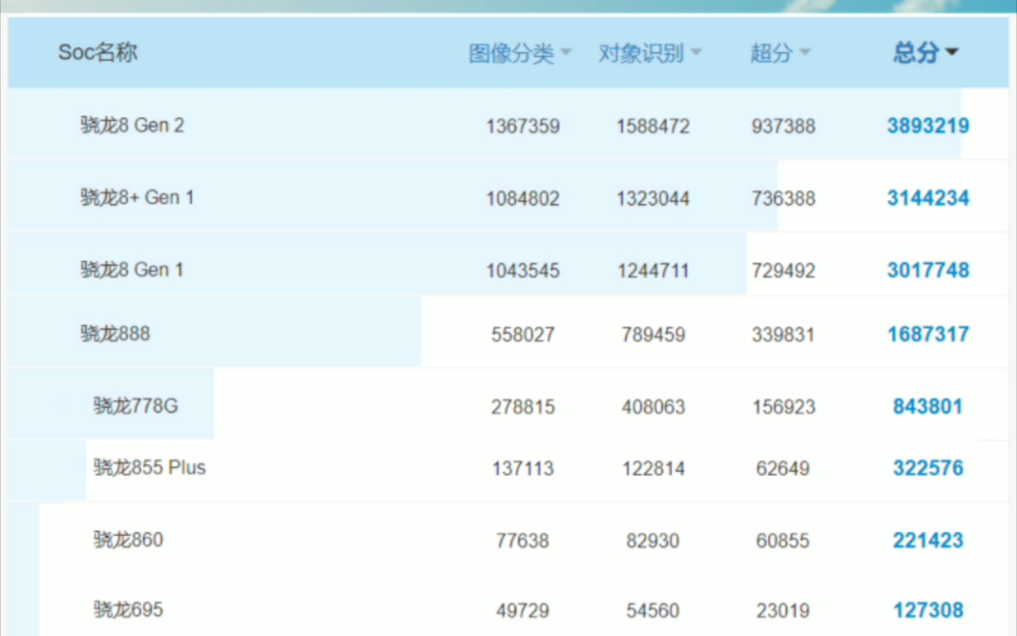Click total score 127308
Screen dimensions: 1017x636
point(928,610)
